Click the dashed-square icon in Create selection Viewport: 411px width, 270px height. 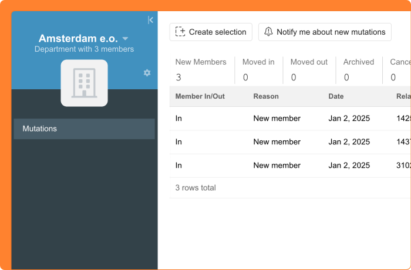(x=180, y=32)
